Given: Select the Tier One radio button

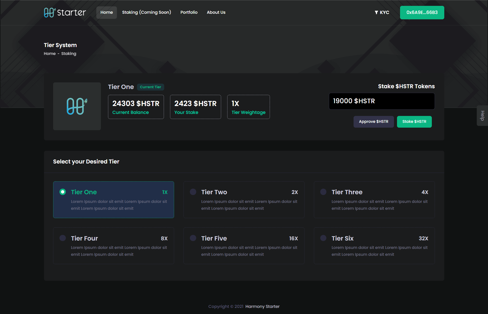Looking at the screenshot, I should (x=63, y=192).
